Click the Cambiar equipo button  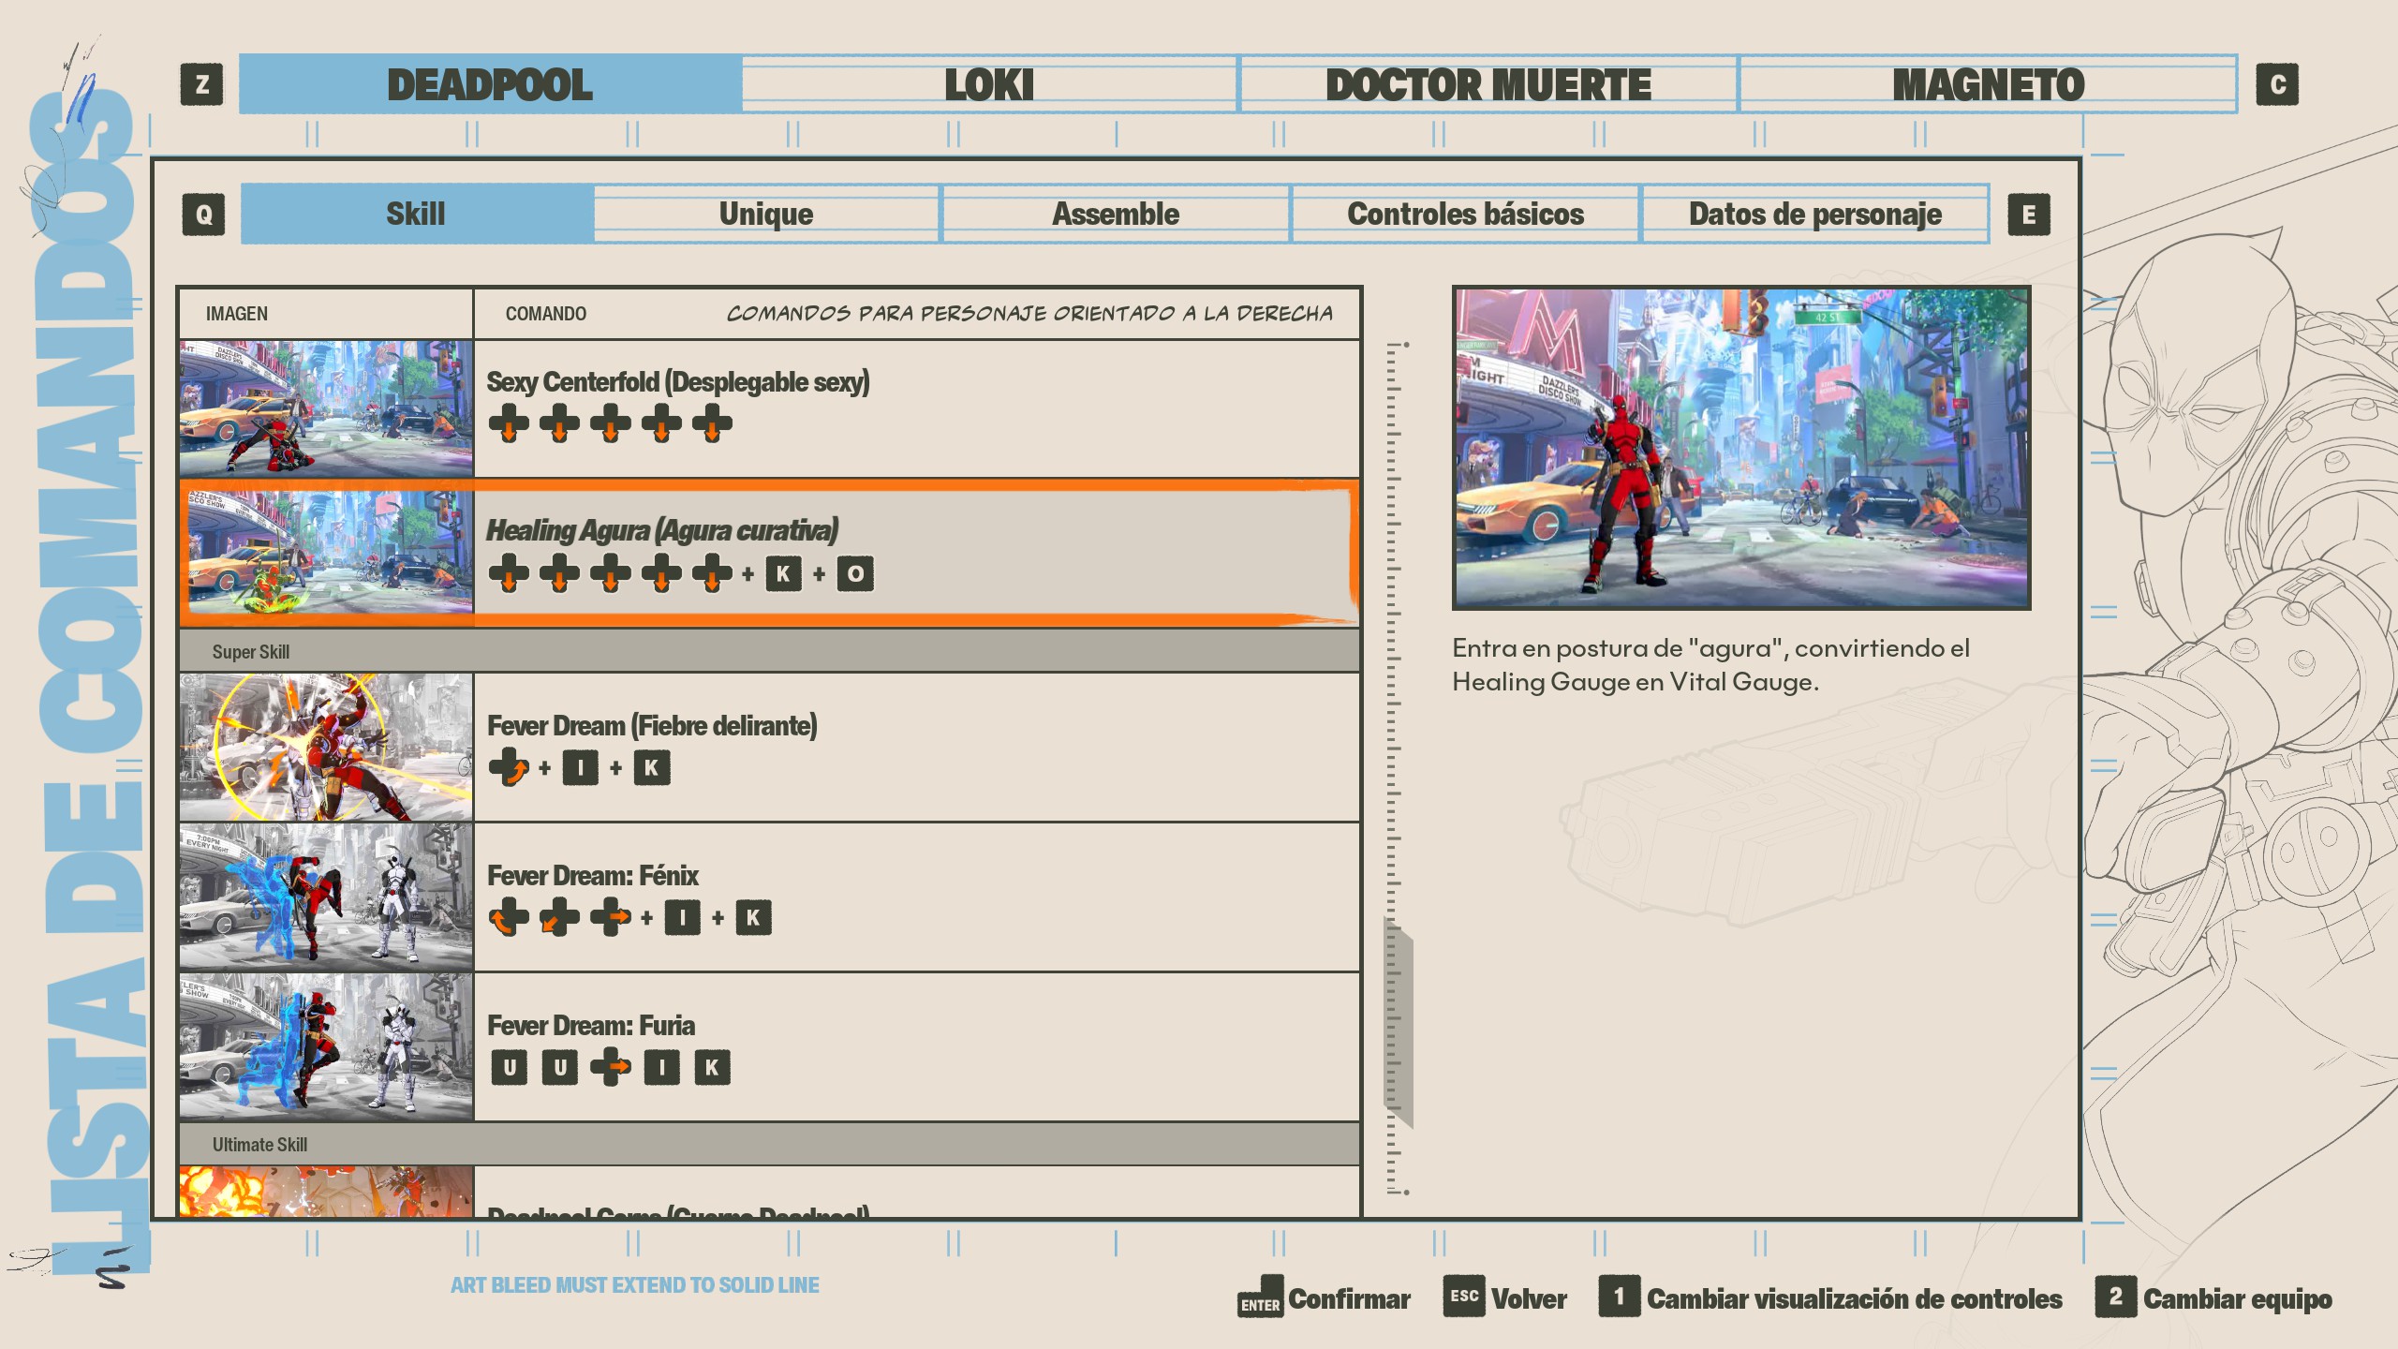tap(2214, 1298)
